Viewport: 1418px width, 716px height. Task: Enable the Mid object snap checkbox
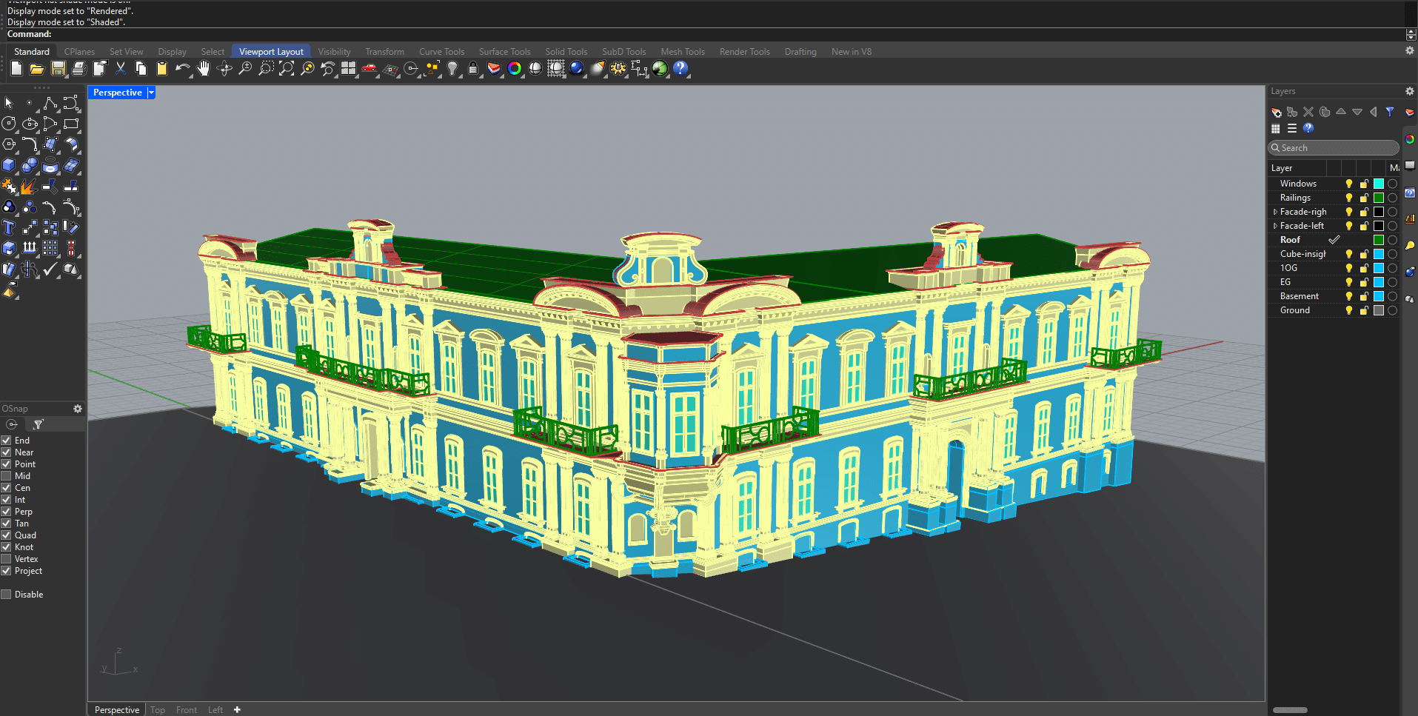7,476
